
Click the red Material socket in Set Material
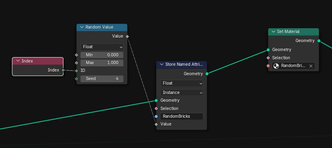pyautogui.click(x=268, y=66)
